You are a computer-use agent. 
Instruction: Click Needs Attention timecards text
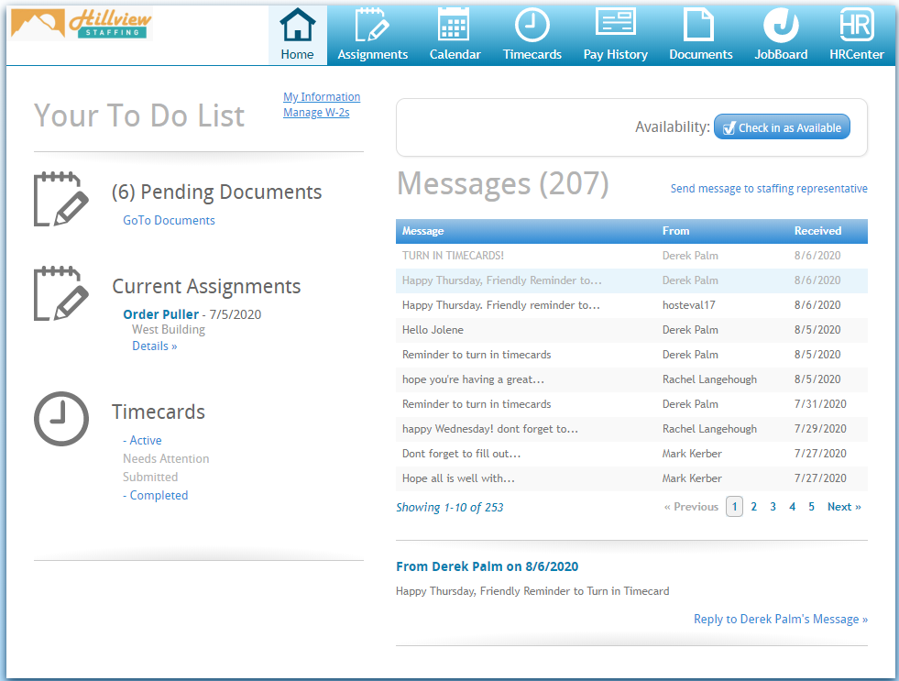coord(166,458)
